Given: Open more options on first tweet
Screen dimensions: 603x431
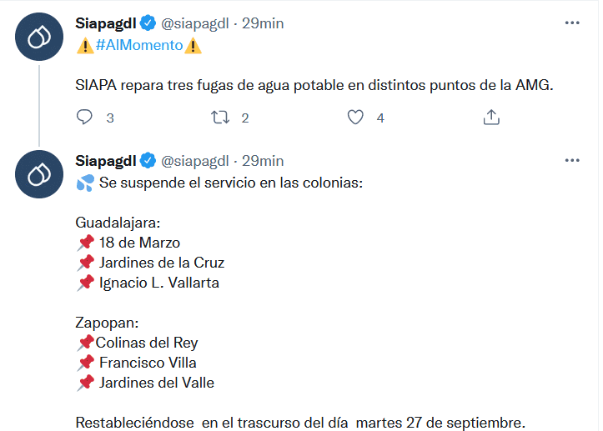Looking at the screenshot, I should (x=572, y=23).
